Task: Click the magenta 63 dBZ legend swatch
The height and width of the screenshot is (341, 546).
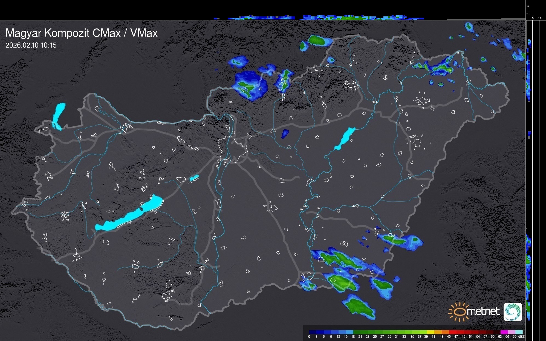Action: [x=504, y=332]
